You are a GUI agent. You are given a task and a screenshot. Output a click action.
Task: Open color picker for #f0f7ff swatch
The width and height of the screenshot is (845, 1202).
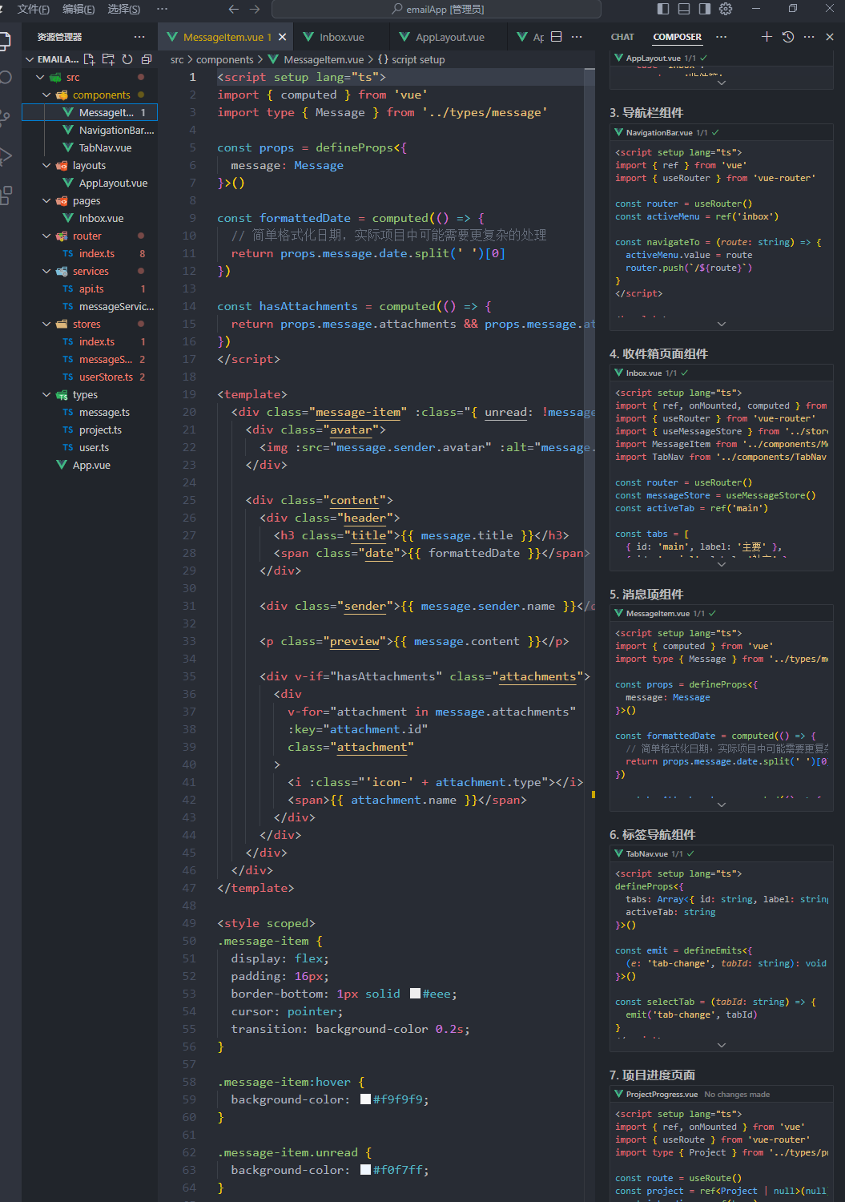365,1170
